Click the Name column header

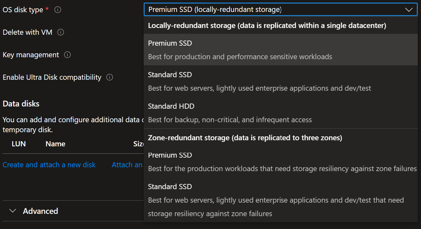pos(55,144)
